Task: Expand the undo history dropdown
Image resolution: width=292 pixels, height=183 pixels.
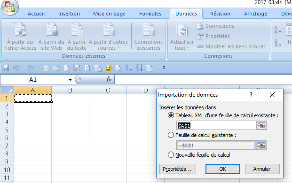Action: pyautogui.click(x=23, y=68)
